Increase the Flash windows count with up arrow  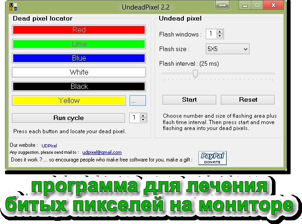click(220, 32)
